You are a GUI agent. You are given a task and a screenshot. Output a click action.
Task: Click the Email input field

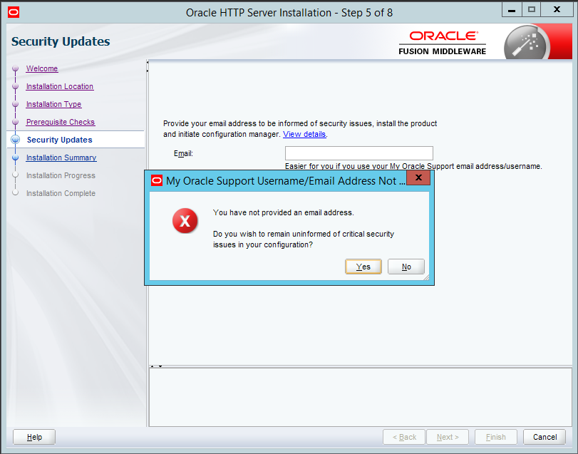click(358, 153)
